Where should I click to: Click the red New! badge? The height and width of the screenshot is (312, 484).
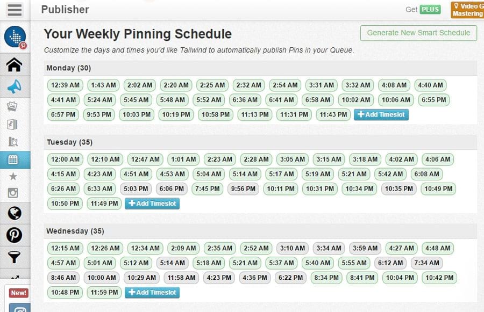coord(19,293)
